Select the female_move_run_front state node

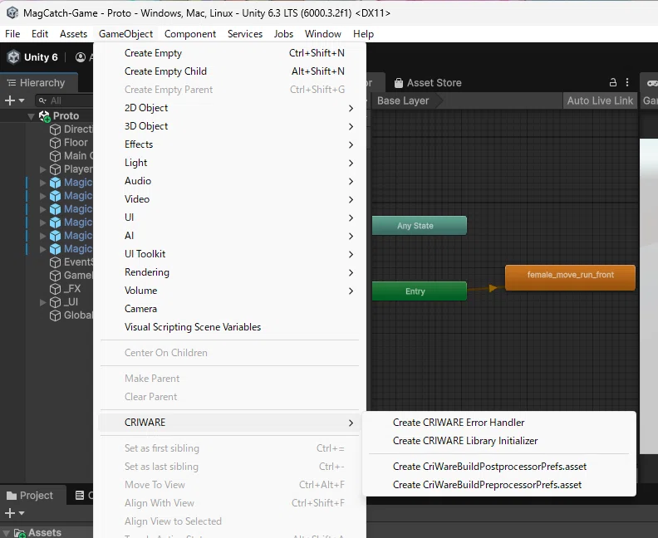click(x=570, y=277)
